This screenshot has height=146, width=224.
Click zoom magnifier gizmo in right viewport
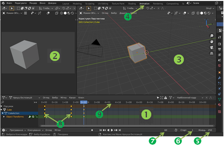(x=211, y=36)
